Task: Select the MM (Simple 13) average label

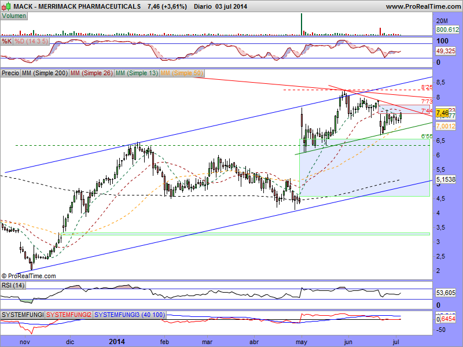Action: tap(137, 73)
